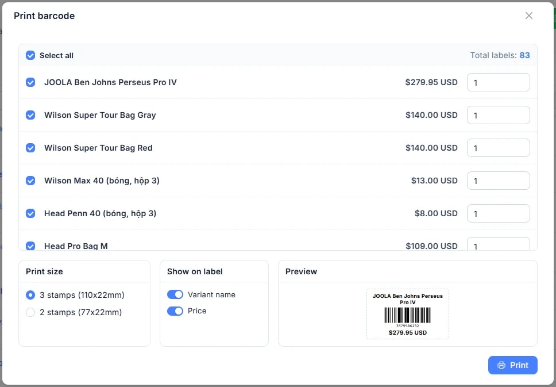Uncheck Head Penn 40 checkbox
This screenshot has width=556, height=387.
click(x=30, y=213)
